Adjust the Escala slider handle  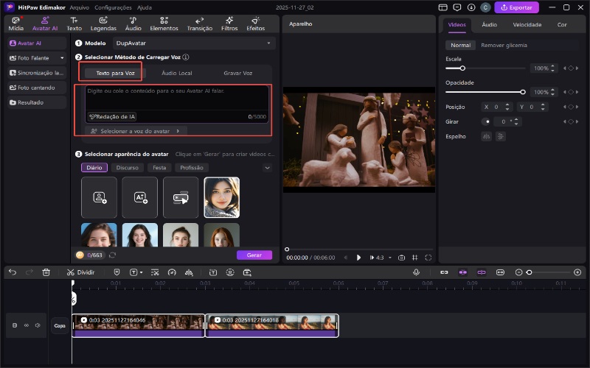pos(462,68)
